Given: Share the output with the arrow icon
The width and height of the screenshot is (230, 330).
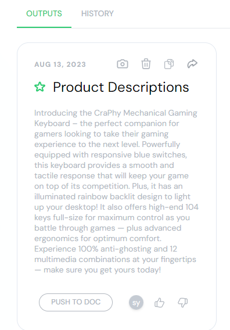Looking at the screenshot, I should point(192,64).
